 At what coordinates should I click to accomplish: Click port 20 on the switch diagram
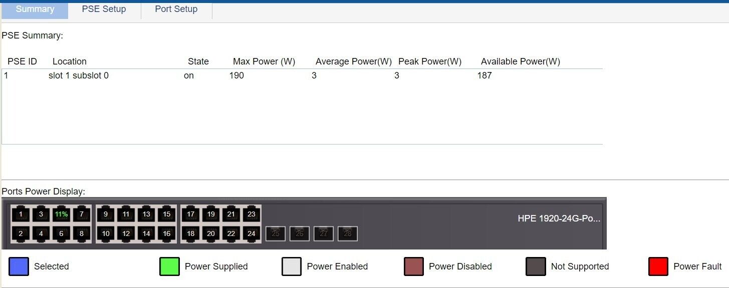pos(210,233)
